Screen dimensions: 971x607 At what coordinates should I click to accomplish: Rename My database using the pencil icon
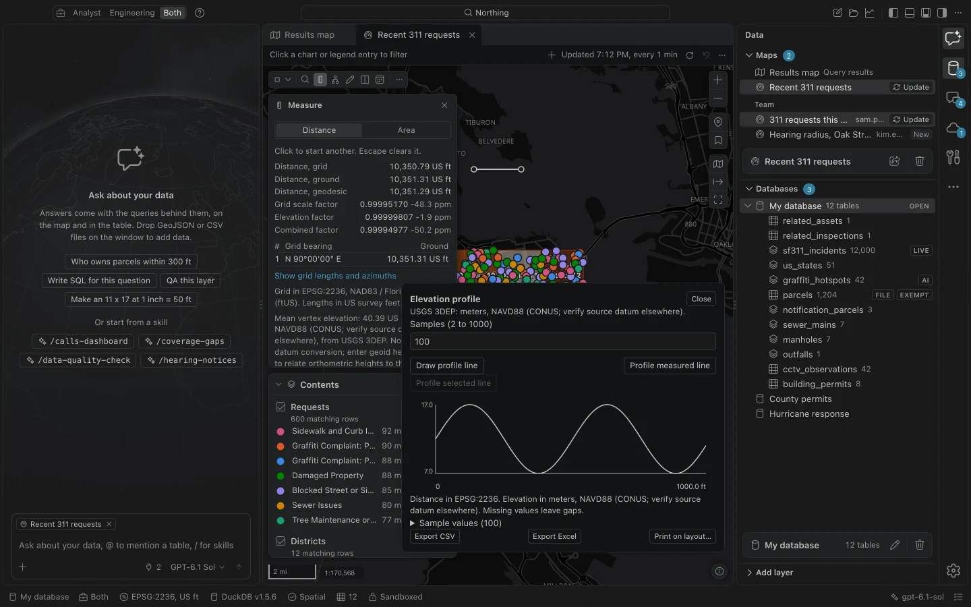point(895,545)
